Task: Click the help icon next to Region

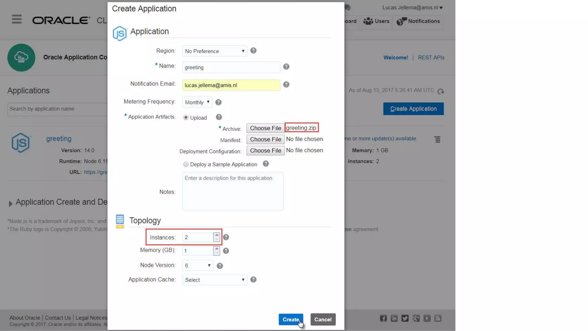Action: [253, 51]
